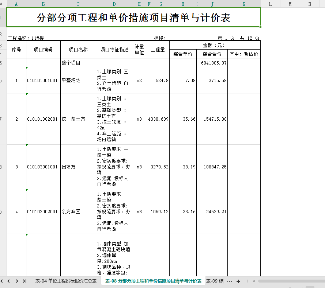The width and height of the screenshot is (325, 288).
Task: Select the amount cell 24529.21
Action: click(212, 211)
